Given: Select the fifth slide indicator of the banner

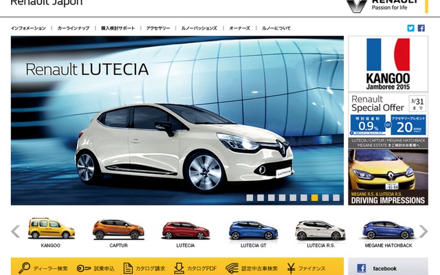Looking at the screenshot, I should tap(293, 198).
